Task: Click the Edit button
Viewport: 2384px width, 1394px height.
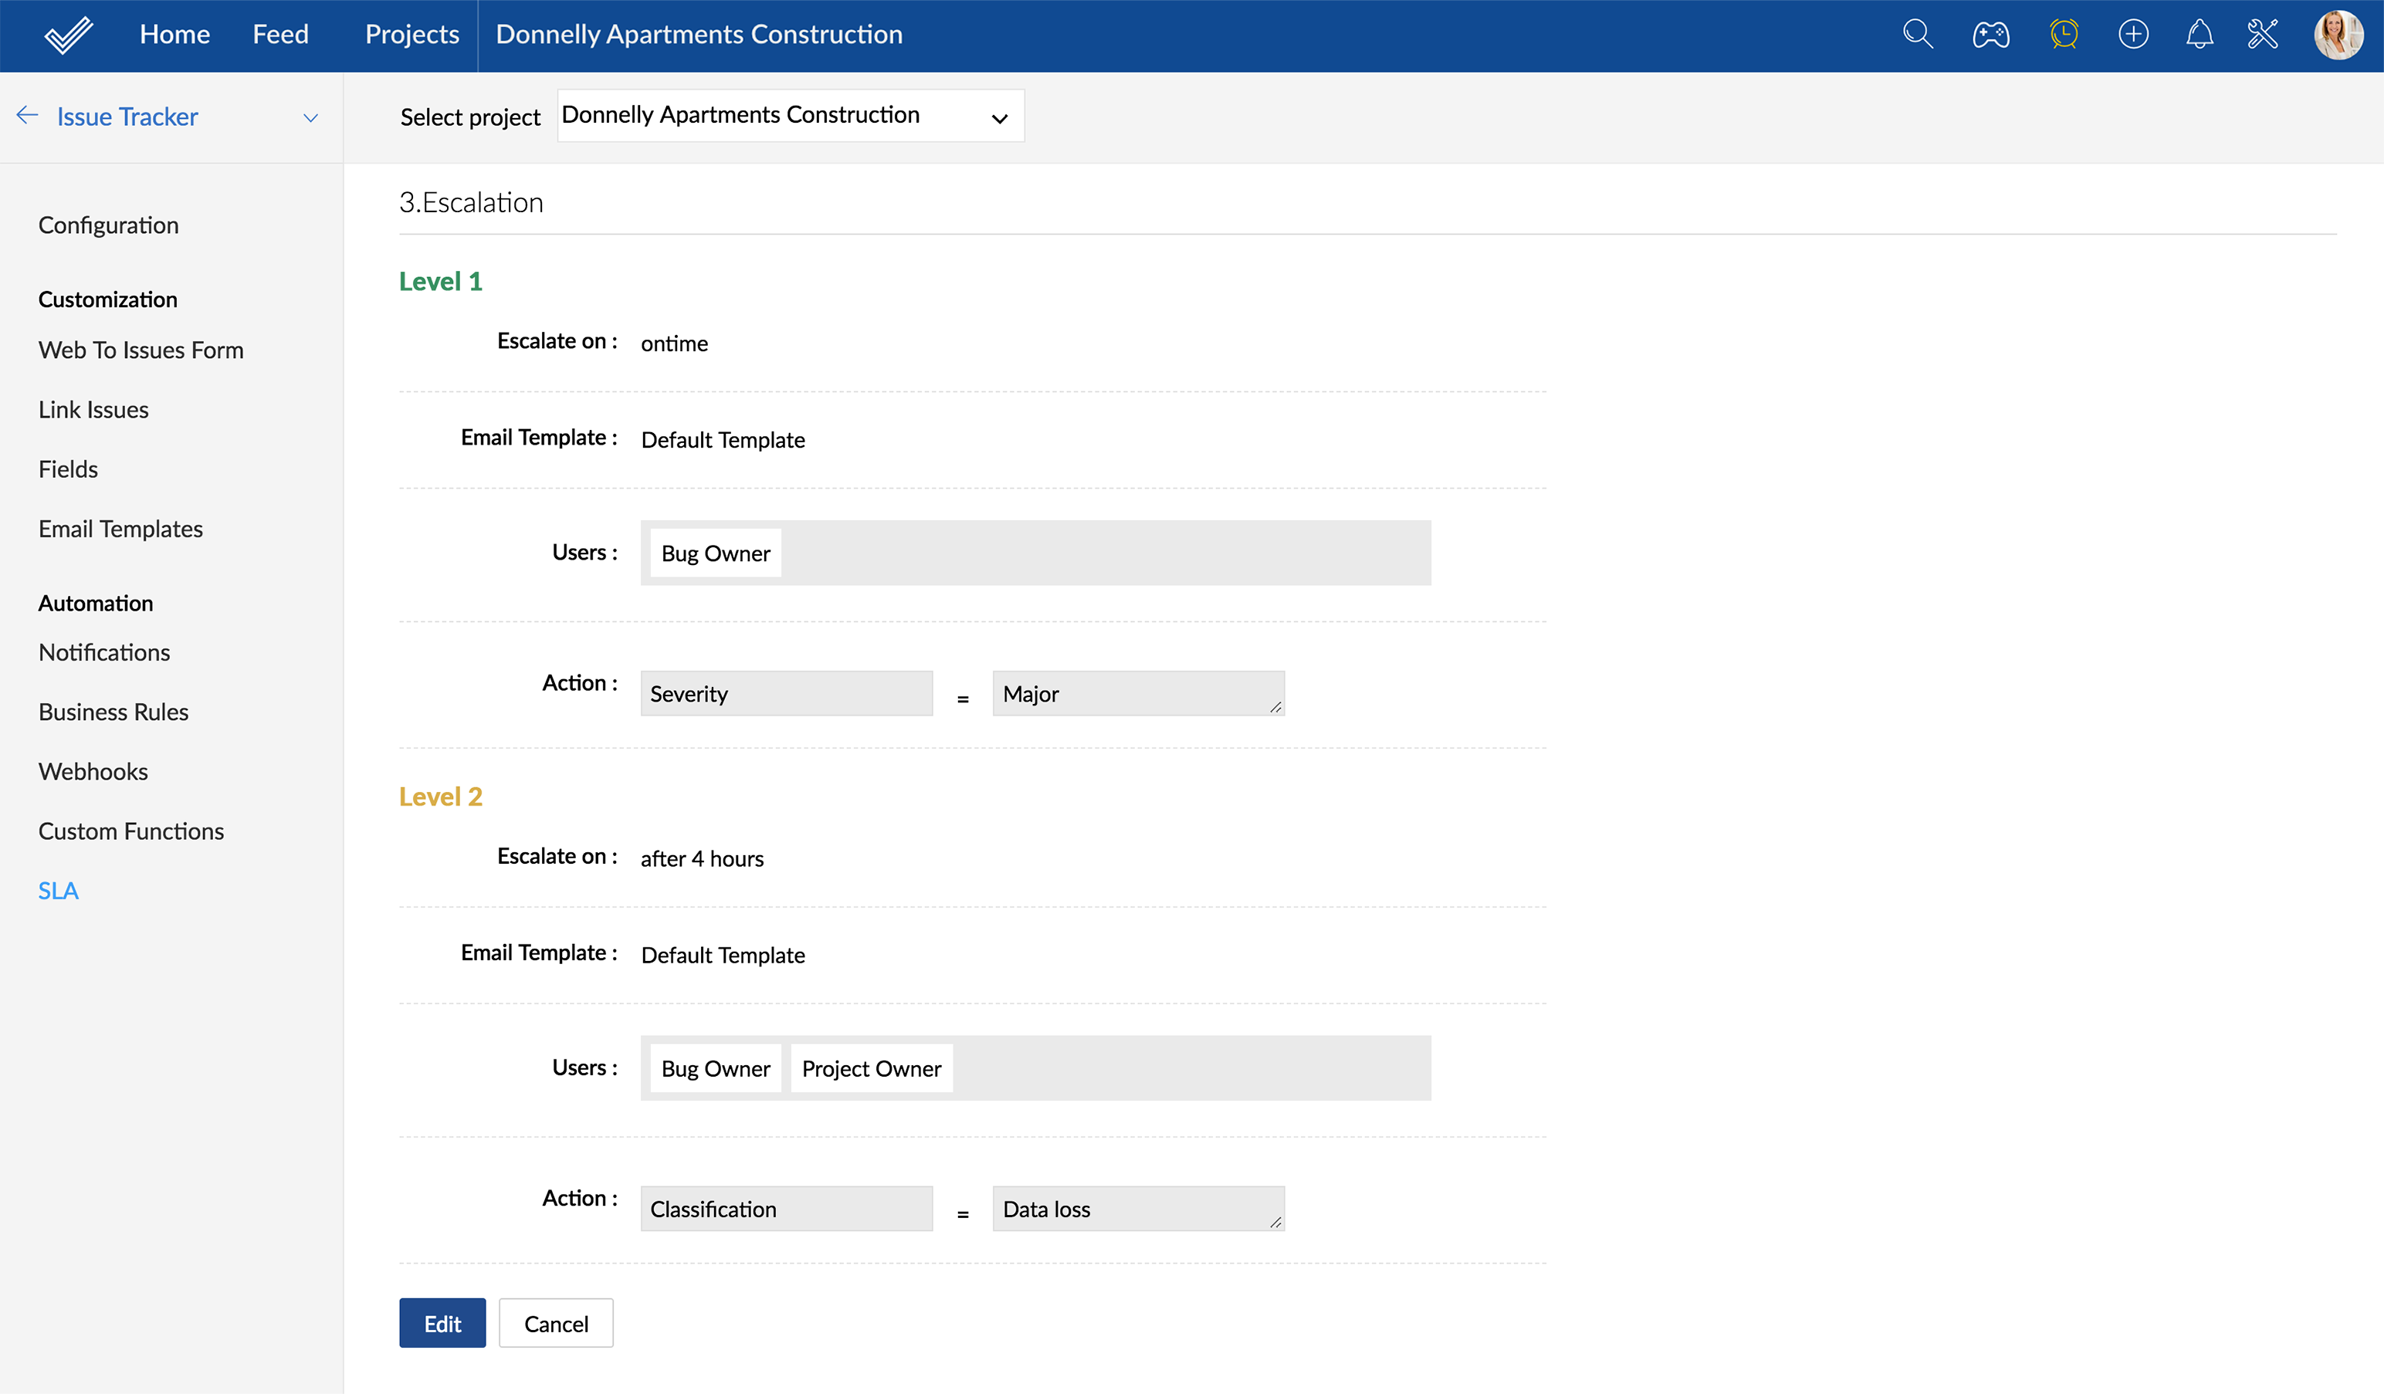Action: click(442, 1323)
